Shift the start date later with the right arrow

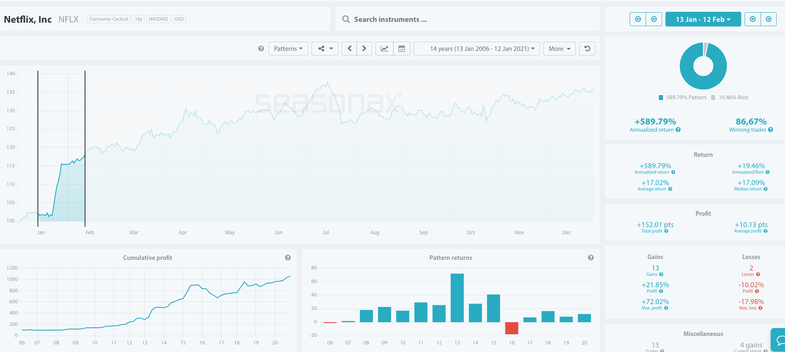click(x=654, y=19)
